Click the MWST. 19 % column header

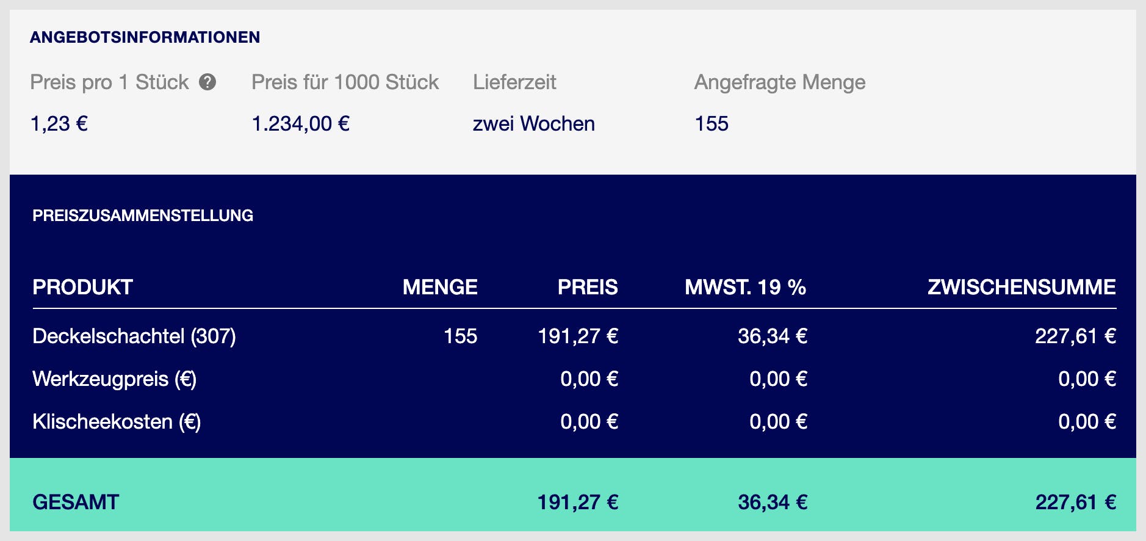tap(746, 287)
